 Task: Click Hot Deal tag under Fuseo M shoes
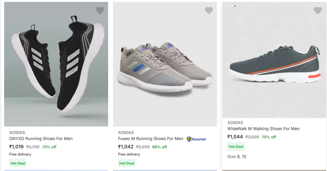point(127,163)
